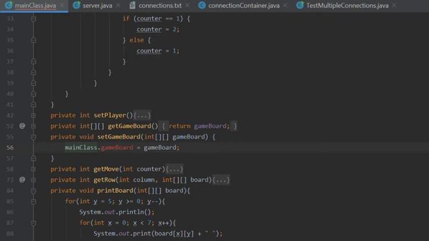429x241 pixels.
Task: Click 'counter = 1;' on line 36
Action: [x=158, y=51]
